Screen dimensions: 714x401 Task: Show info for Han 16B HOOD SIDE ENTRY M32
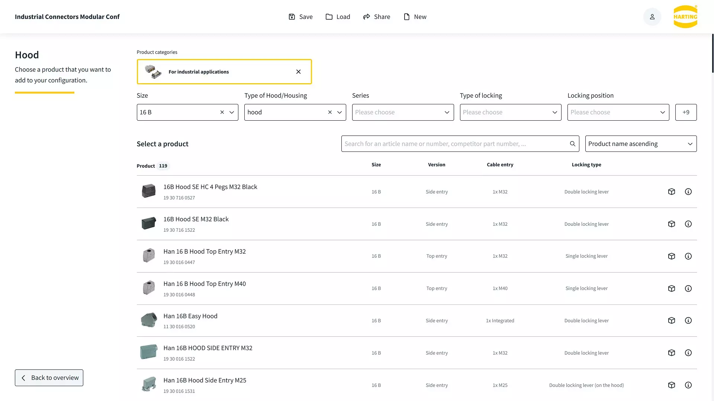pyautogui.click(x=688, y=353)
